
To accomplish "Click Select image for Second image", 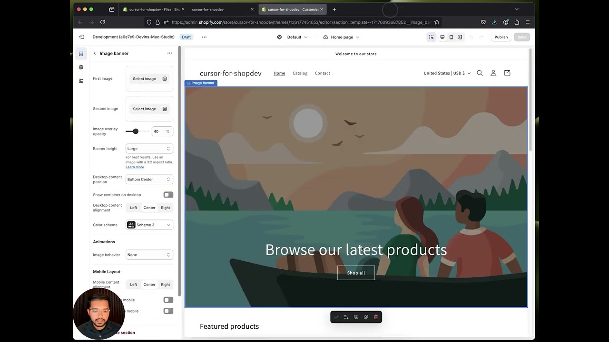I will tap(144, 109).
